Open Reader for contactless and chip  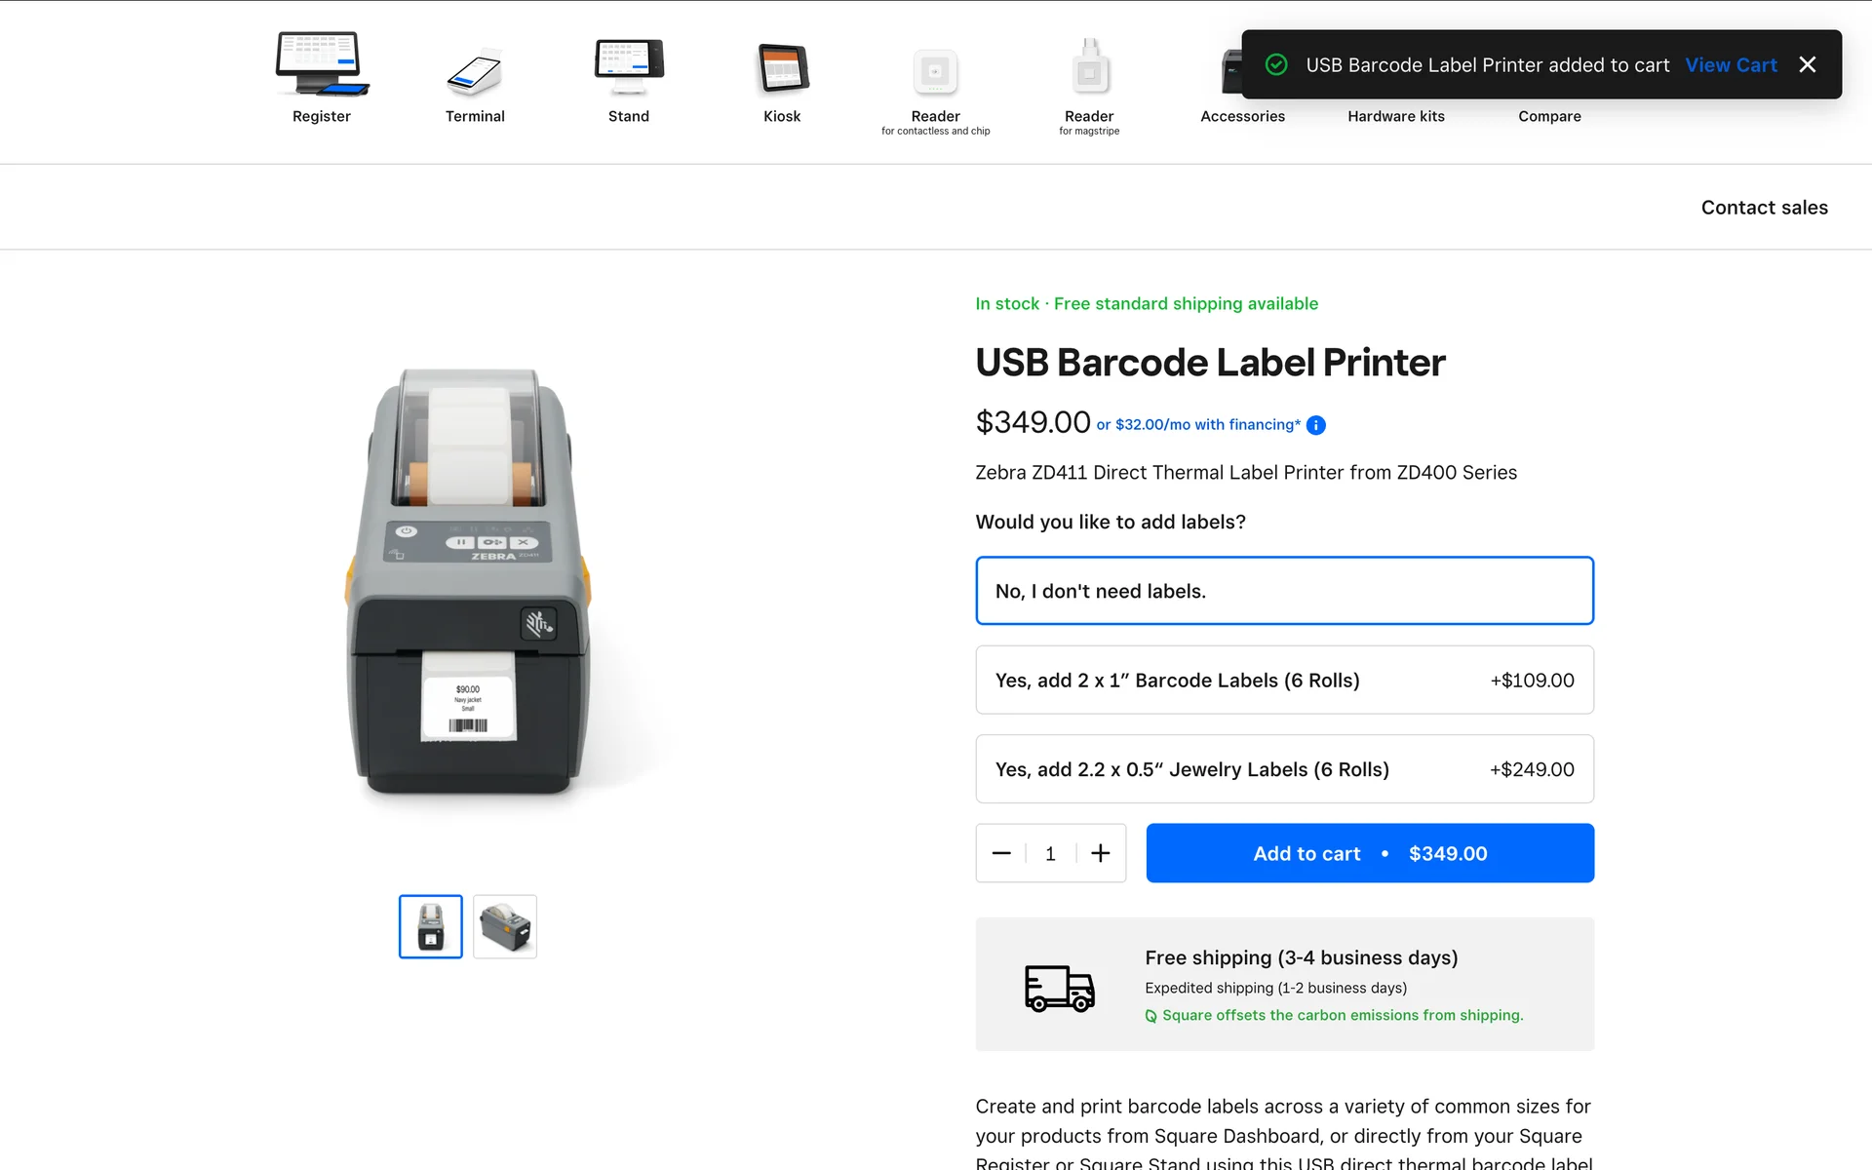[935, 72]
